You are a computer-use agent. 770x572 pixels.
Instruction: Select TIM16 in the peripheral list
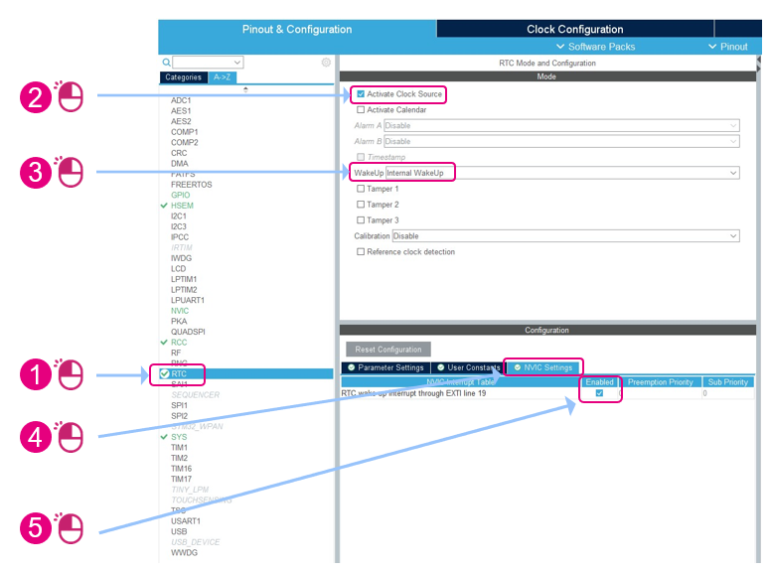181,469
